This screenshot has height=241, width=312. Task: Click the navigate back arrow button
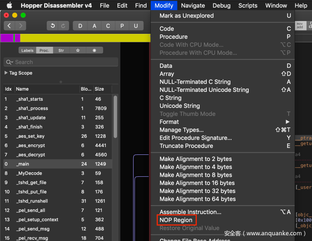9,26
